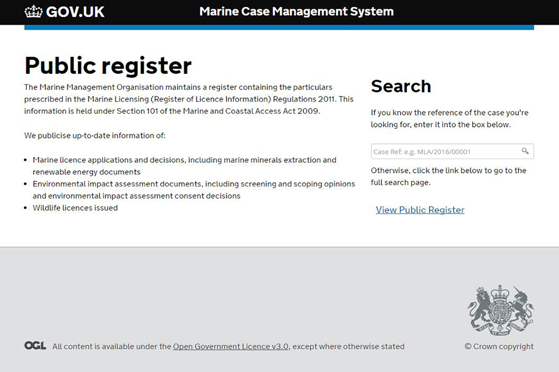Click the OGL logo in the footer
The width and height of the screenshot is (559, 372).
35,346
